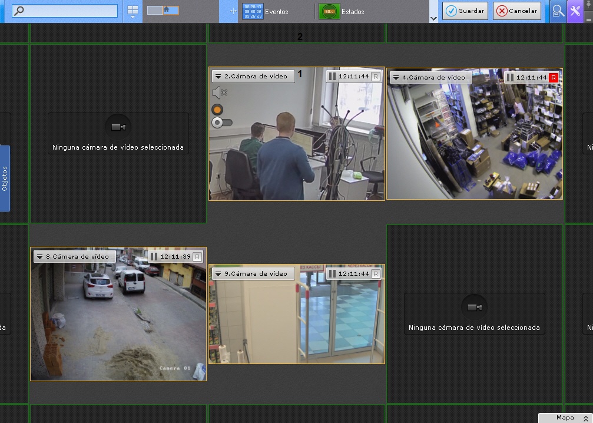Toggle red recording indicator on camera 4

[x=554, y=78]
